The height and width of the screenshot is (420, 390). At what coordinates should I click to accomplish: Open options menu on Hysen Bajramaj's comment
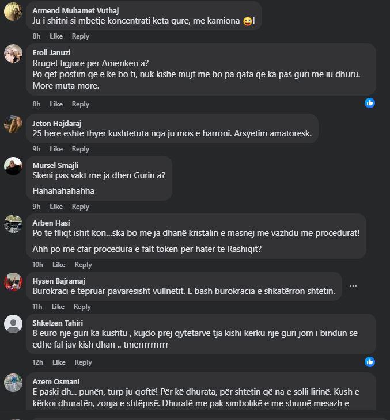pos(353,286)
